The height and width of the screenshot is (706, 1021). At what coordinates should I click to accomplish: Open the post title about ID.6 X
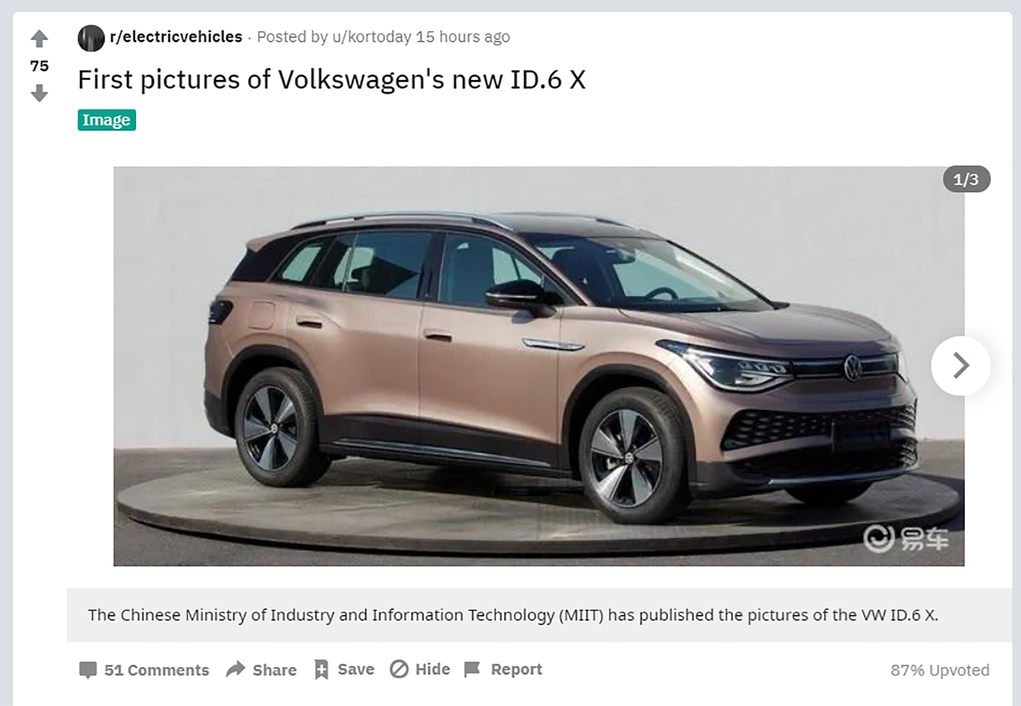pyautogui.click(x=332, y=80)
